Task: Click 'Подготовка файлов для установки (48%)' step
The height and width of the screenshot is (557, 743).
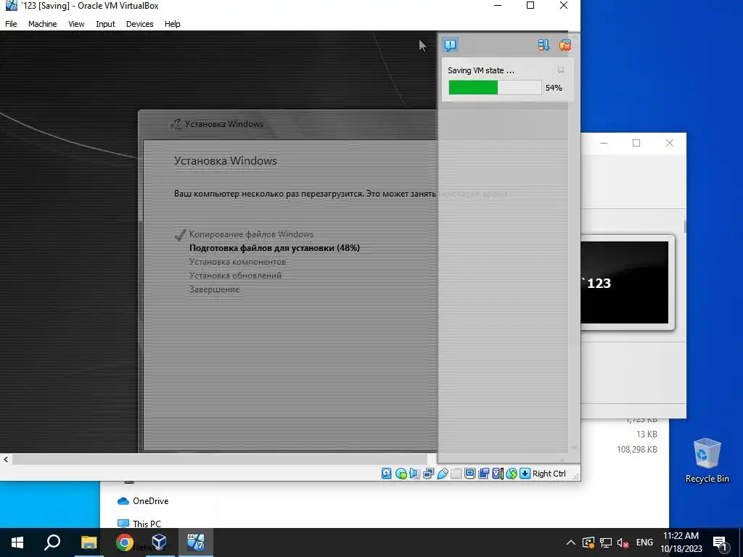Action: (x=274, y=248)
